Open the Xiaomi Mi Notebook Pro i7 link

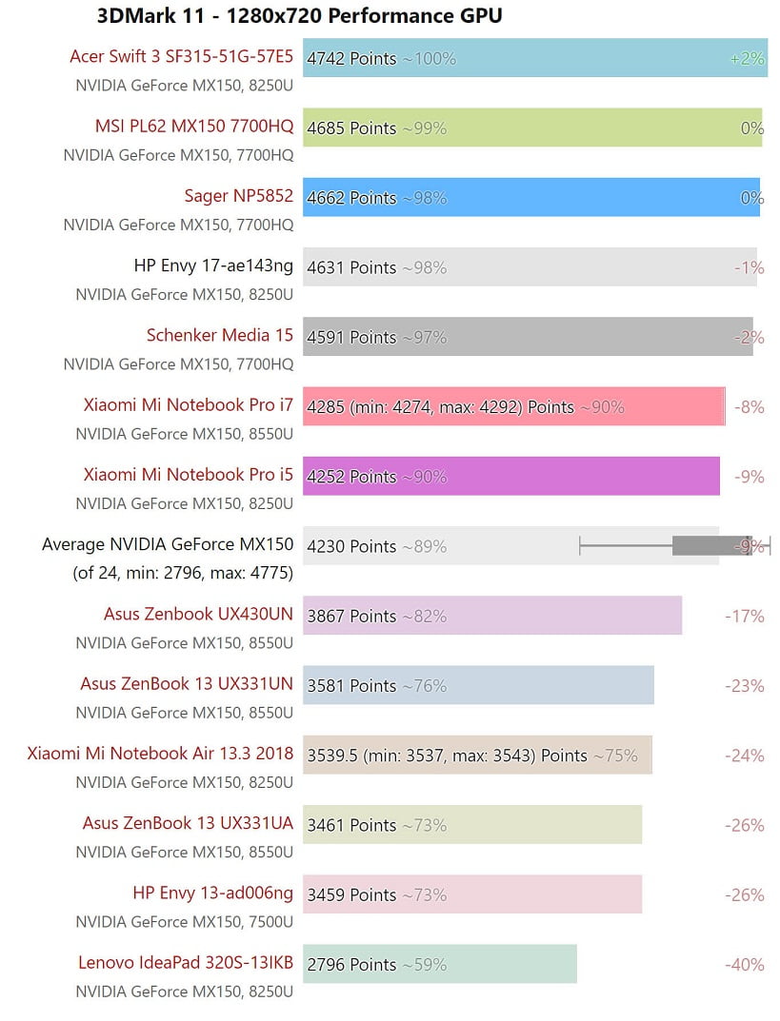(x=188, y=404)
